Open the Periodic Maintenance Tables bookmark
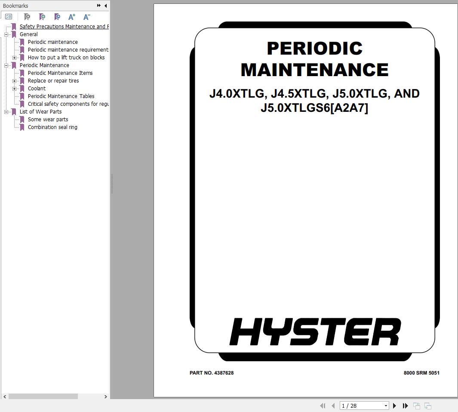The height and width of the screenshot is (412, 458). tap(61, 96)
